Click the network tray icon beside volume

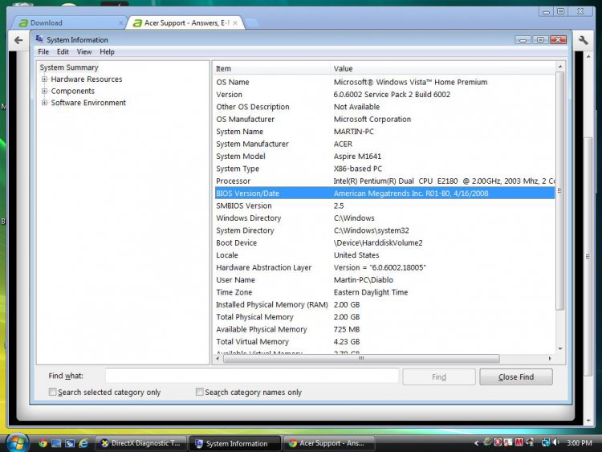tap(546, 442)
